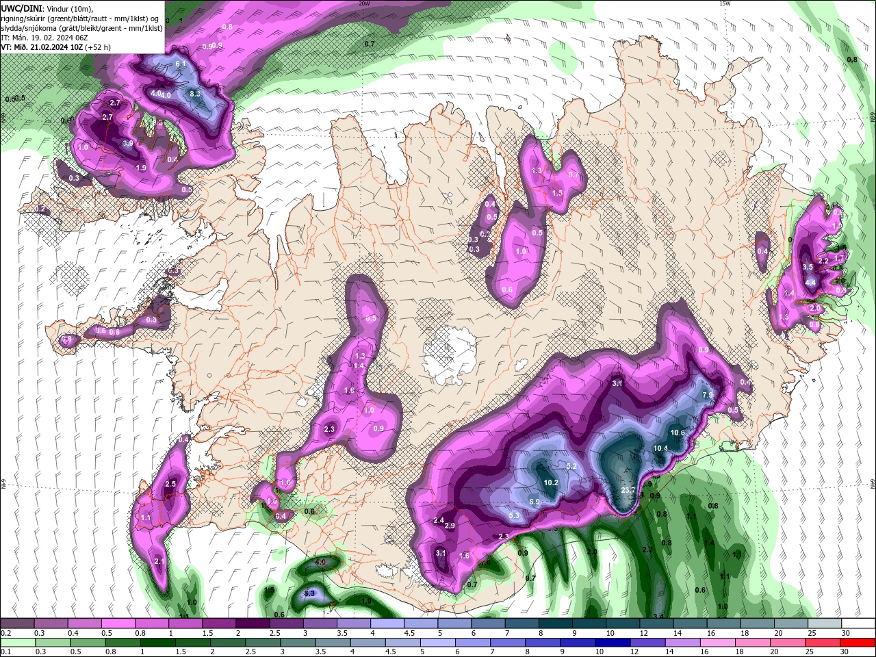Screen dimensions: 876x657
Task: Select the dark navy swatch in the lower legend row
Action: (x=612, y=643)
